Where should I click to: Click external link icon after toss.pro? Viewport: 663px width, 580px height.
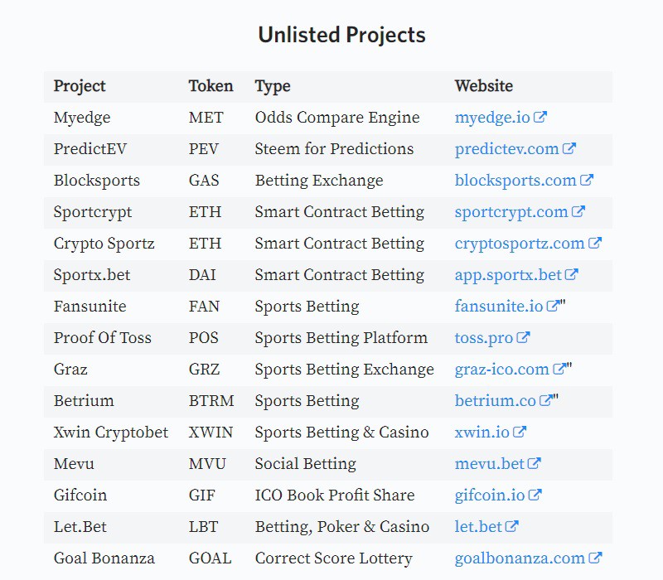[523, 337]
